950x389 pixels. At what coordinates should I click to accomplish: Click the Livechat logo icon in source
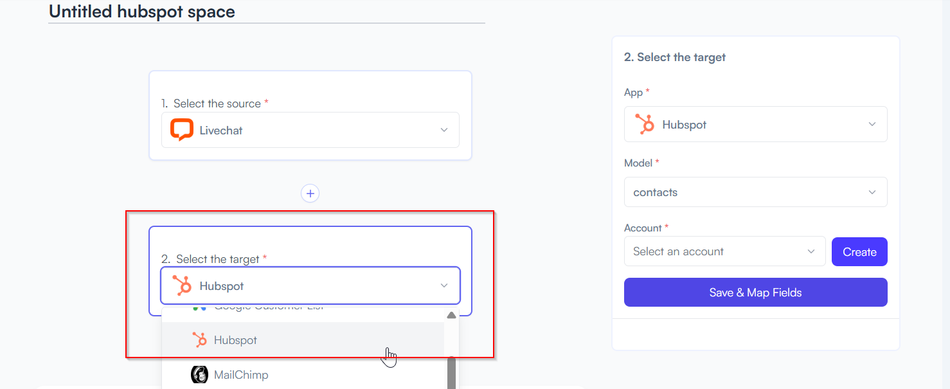click(182, 130)
